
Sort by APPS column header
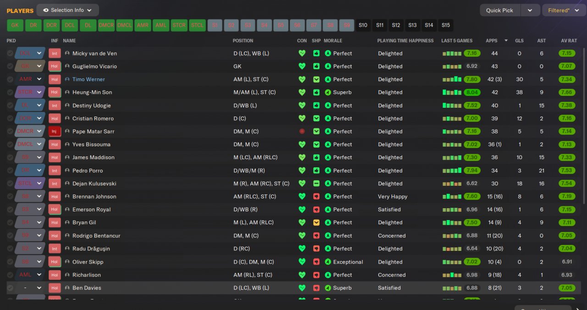(x=492, y=41)
